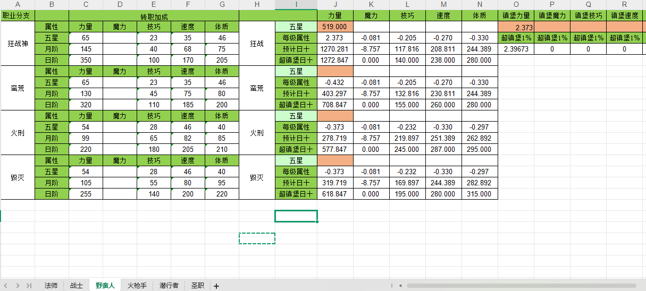This screenshot has width=646, height=291.
Task: Click the cell with value 319.719
Action: point(335,183)
